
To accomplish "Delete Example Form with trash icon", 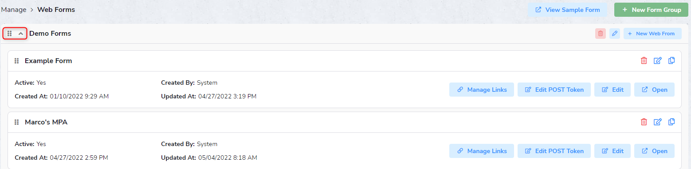I will coord(644,61).
